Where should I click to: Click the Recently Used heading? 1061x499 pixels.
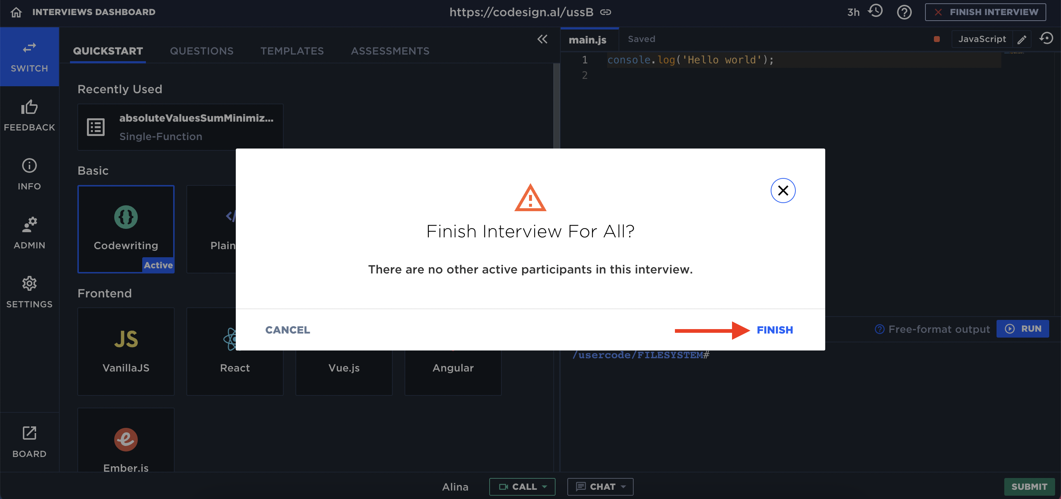pyautogui.click(x=120, y=90)
